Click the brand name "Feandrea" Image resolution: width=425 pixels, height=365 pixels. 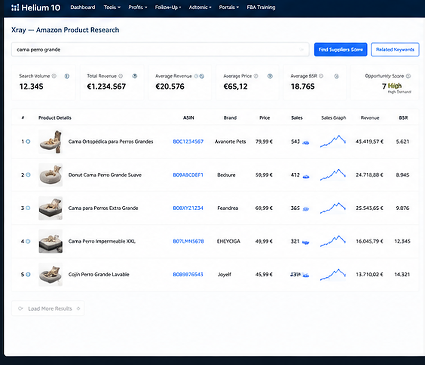click(x=228, y=208)
